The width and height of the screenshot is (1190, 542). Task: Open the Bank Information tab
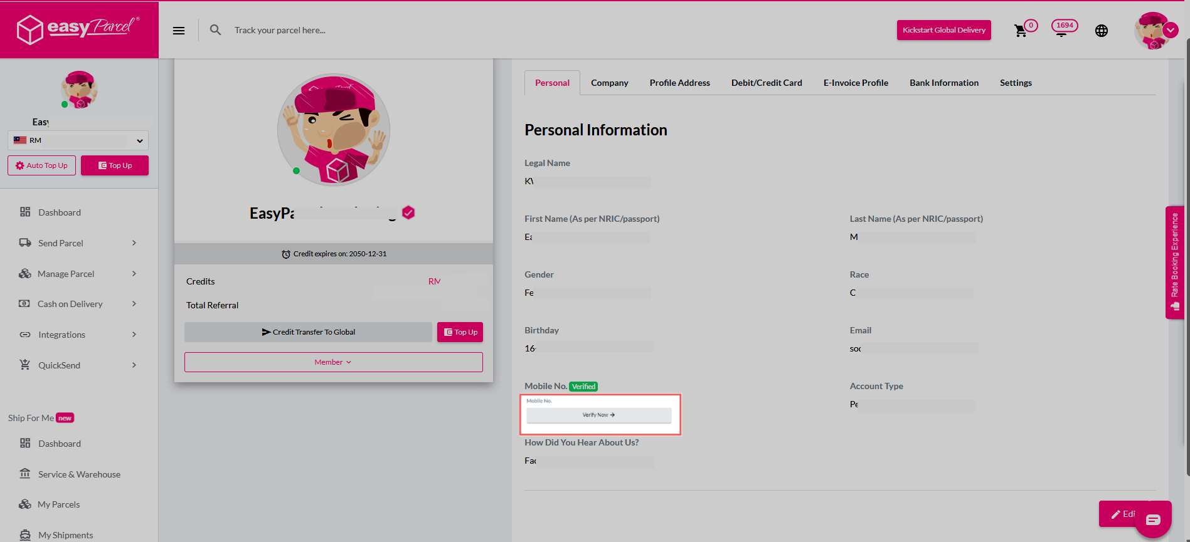[943, 83]
